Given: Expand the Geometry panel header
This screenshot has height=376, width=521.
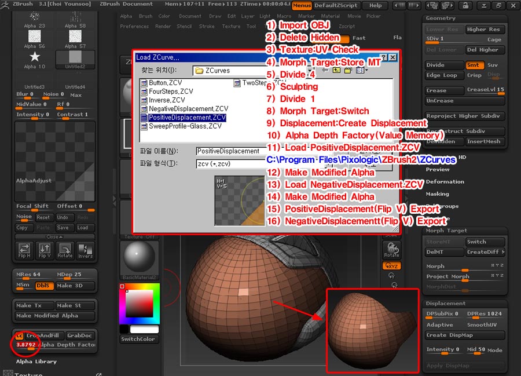Looking at the screenshot, I should pos(441,19).
